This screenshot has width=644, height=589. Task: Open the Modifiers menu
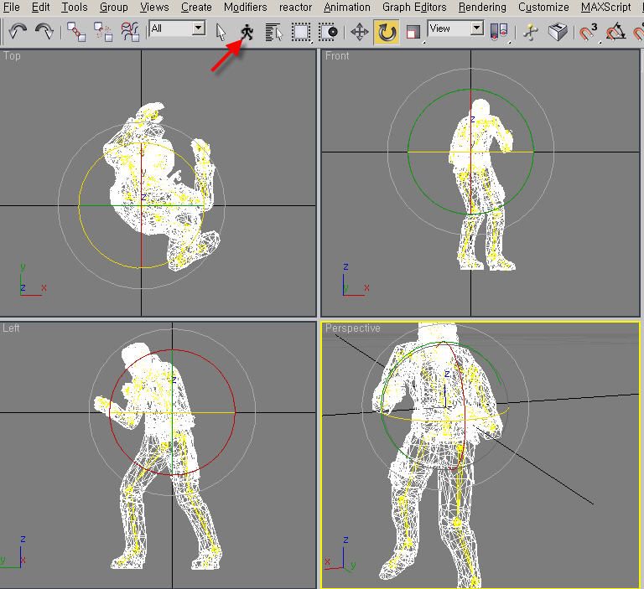point(245,7)
